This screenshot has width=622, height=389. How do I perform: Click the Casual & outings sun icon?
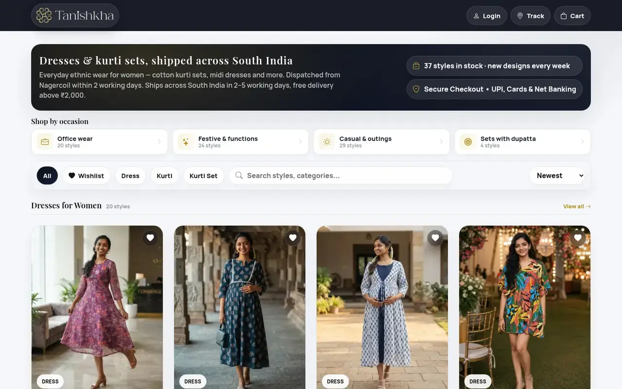[327, 142]
